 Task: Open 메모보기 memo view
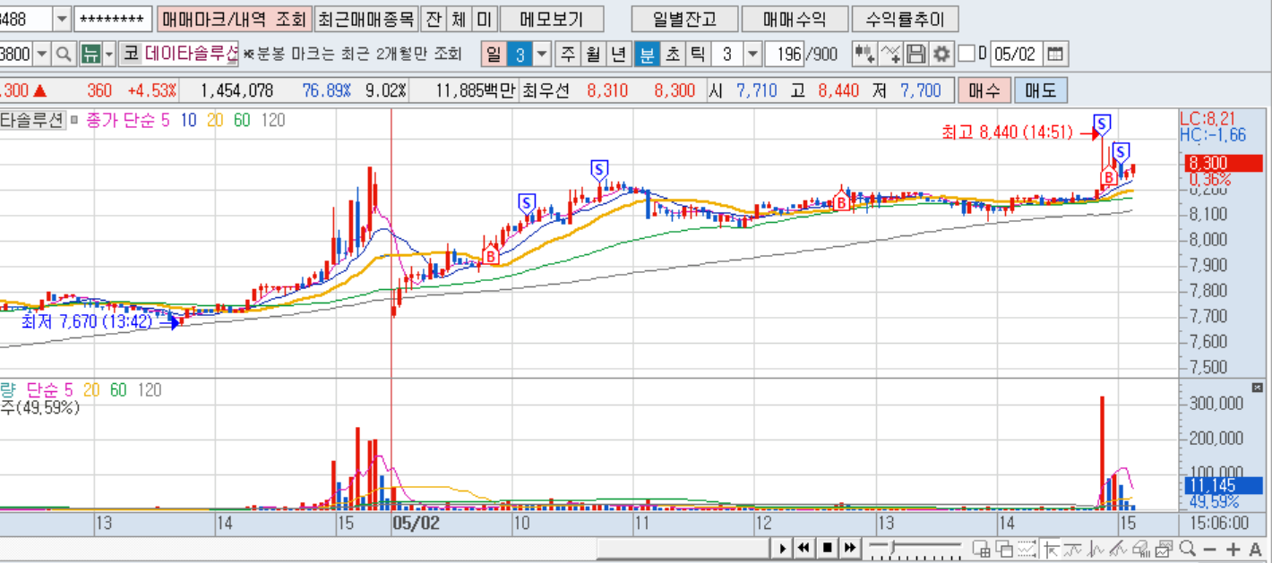pos(552,18)
